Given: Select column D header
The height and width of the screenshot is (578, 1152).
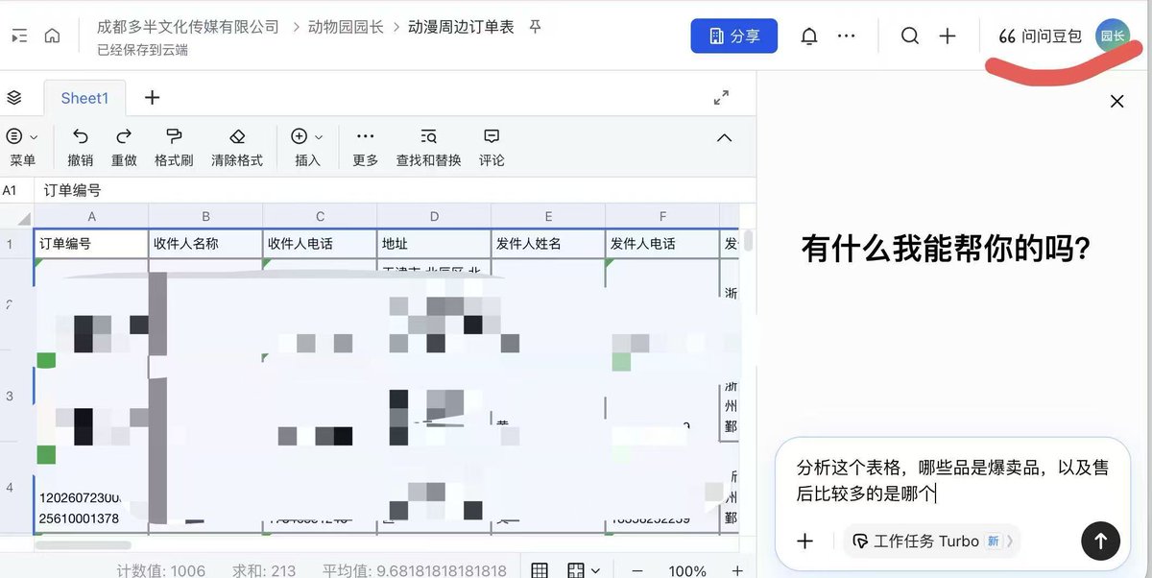Looking at the screenshot, I should click(434, 216).
